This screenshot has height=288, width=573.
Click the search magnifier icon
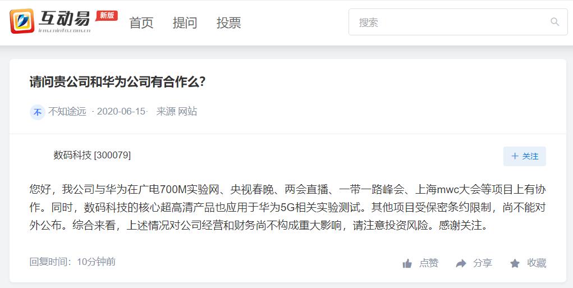coord(554,22)
